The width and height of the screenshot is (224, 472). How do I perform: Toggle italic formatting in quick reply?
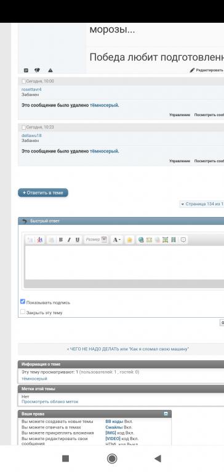(x=69, y=240)
